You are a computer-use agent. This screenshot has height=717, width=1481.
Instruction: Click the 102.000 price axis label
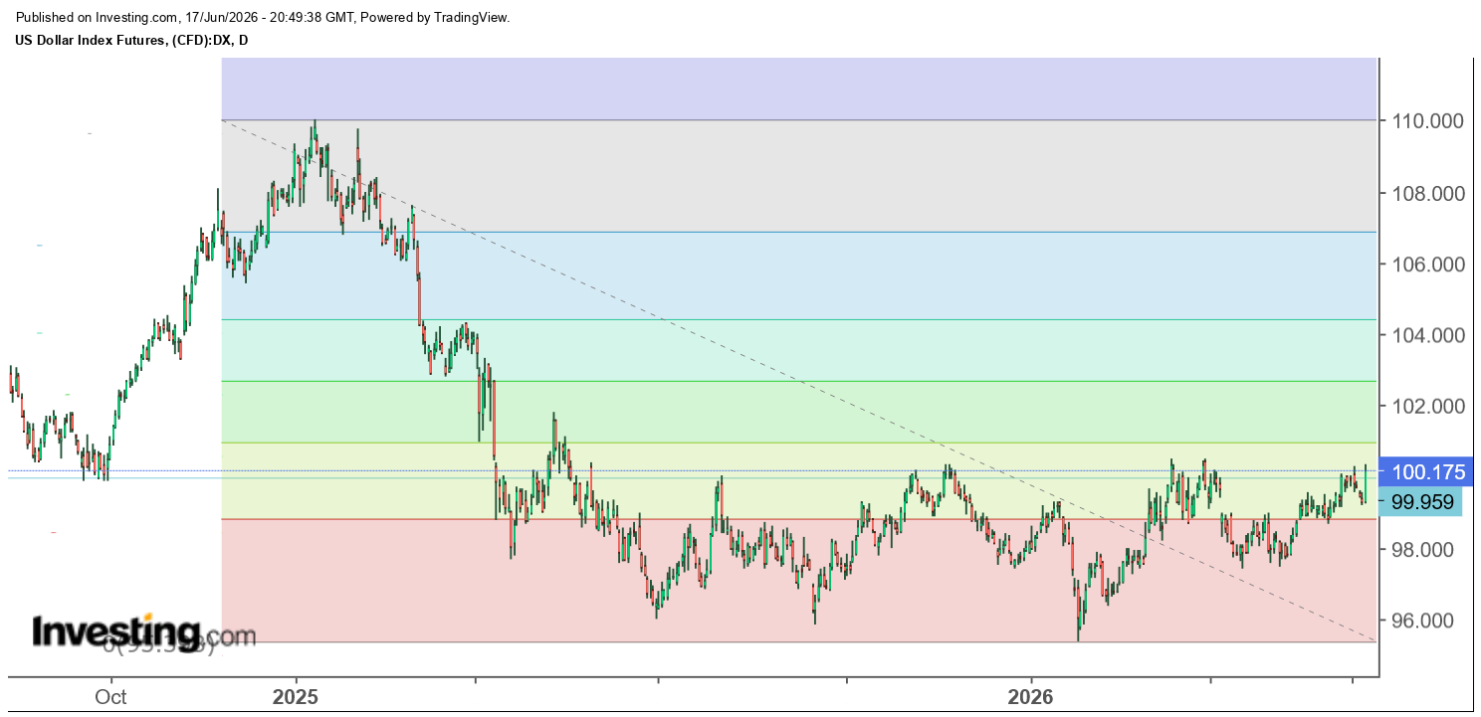coord(1427,407)
